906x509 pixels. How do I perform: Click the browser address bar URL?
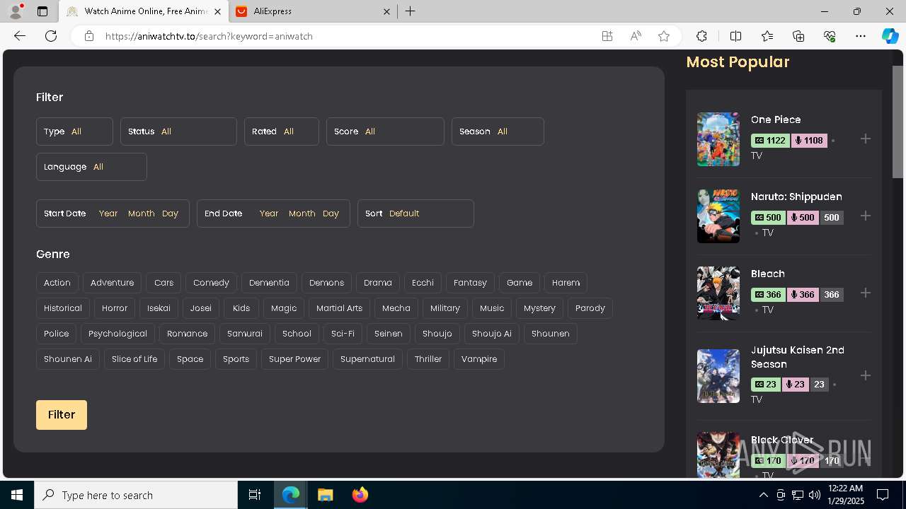pos(209,36)
